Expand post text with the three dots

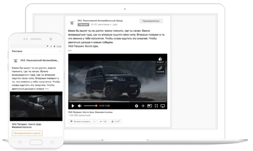tap(70, 51)
